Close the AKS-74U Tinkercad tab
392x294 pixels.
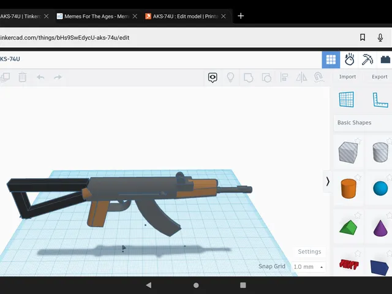click(47, 17)
